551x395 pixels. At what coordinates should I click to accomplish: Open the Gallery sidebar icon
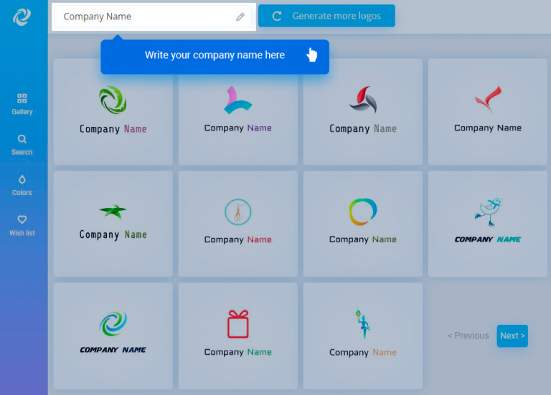tap(22, 99)
